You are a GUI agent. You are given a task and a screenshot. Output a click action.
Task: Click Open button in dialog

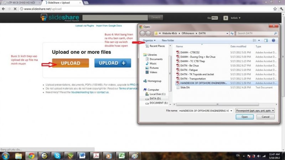tap(245, 117)
